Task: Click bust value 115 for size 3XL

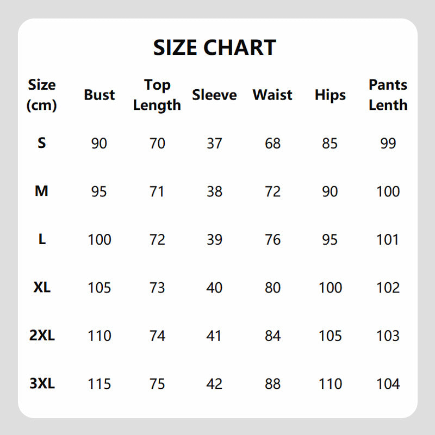Action: coord(100,383)
